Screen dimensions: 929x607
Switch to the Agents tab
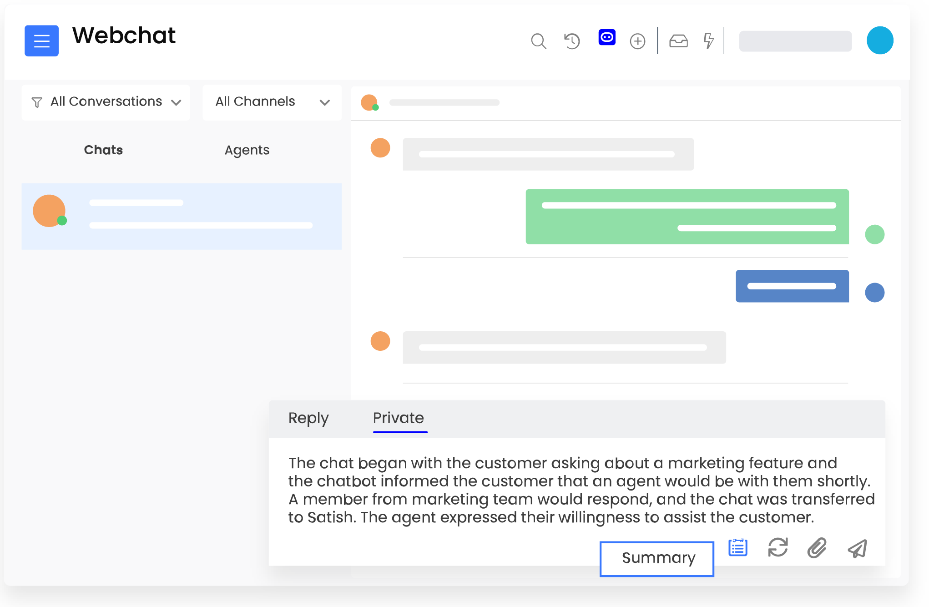[x=247, y=150]
